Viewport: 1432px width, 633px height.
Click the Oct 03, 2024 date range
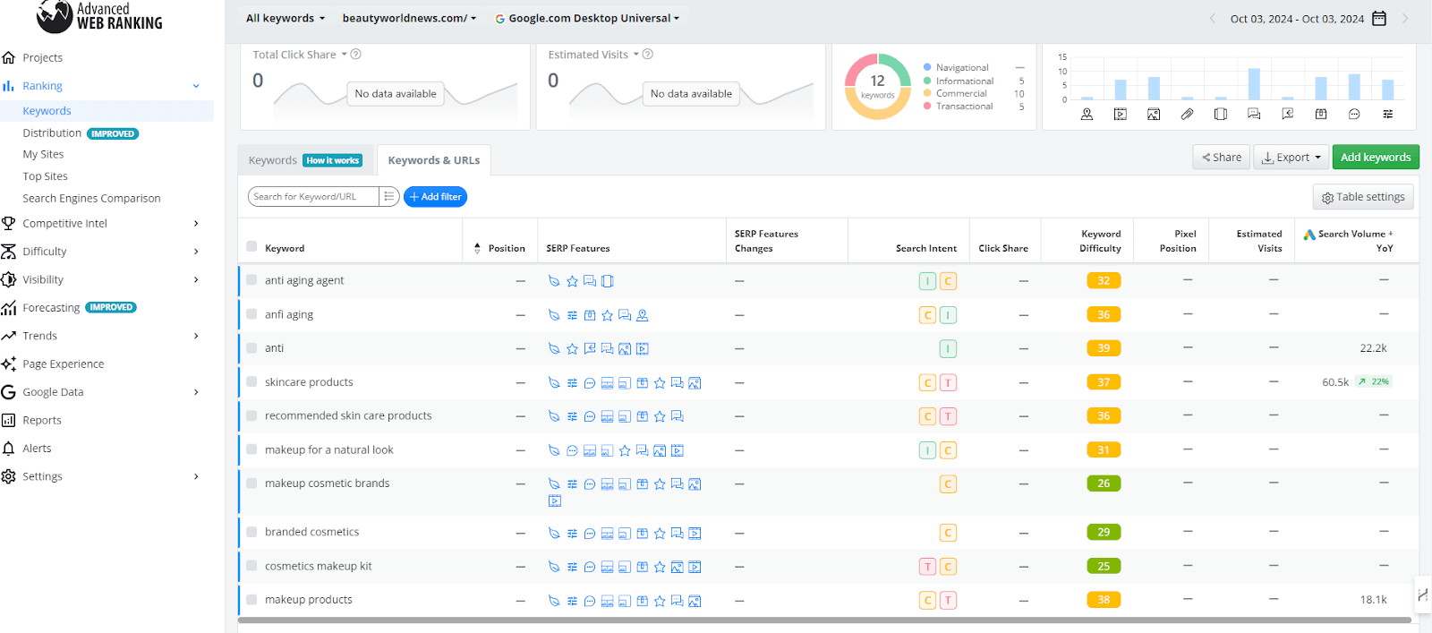point(1297,19)
